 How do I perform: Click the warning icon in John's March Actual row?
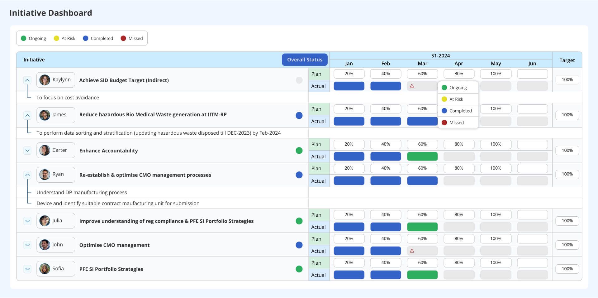[412, 251]
